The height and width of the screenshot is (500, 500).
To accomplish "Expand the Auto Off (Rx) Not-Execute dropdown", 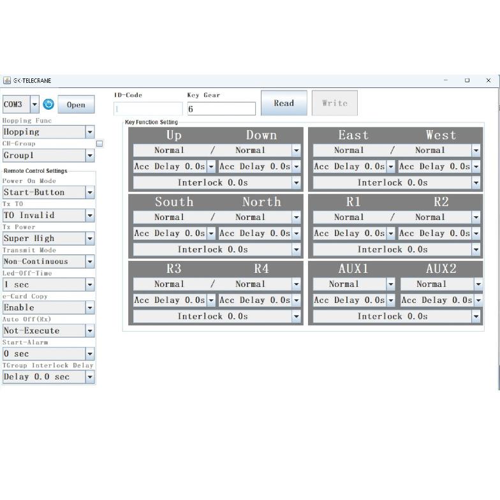I will [x=48, y=330].
